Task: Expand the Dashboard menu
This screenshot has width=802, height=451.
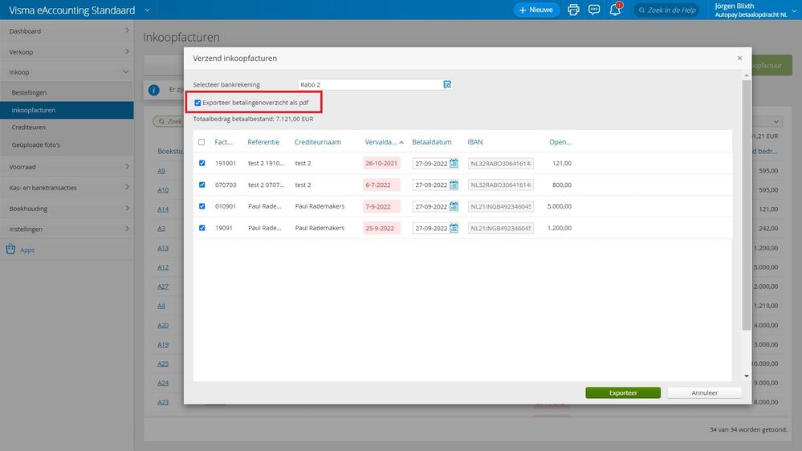Action: (67, 30)
